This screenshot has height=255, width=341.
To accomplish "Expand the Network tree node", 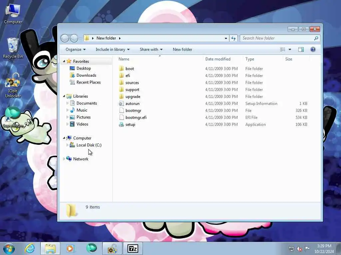I will [64, 159].
